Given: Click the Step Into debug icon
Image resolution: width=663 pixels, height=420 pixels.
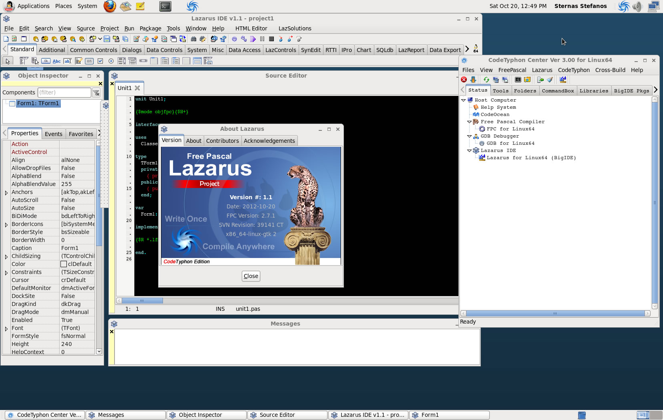Looking at the screenshot, I should coord(281,39).
